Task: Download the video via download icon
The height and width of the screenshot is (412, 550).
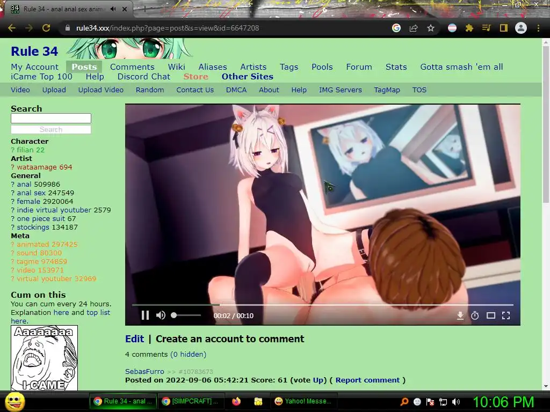Action: tap(460, 315)
